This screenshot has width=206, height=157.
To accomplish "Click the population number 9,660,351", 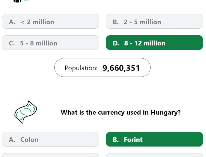I will click(x=121, y=68).
